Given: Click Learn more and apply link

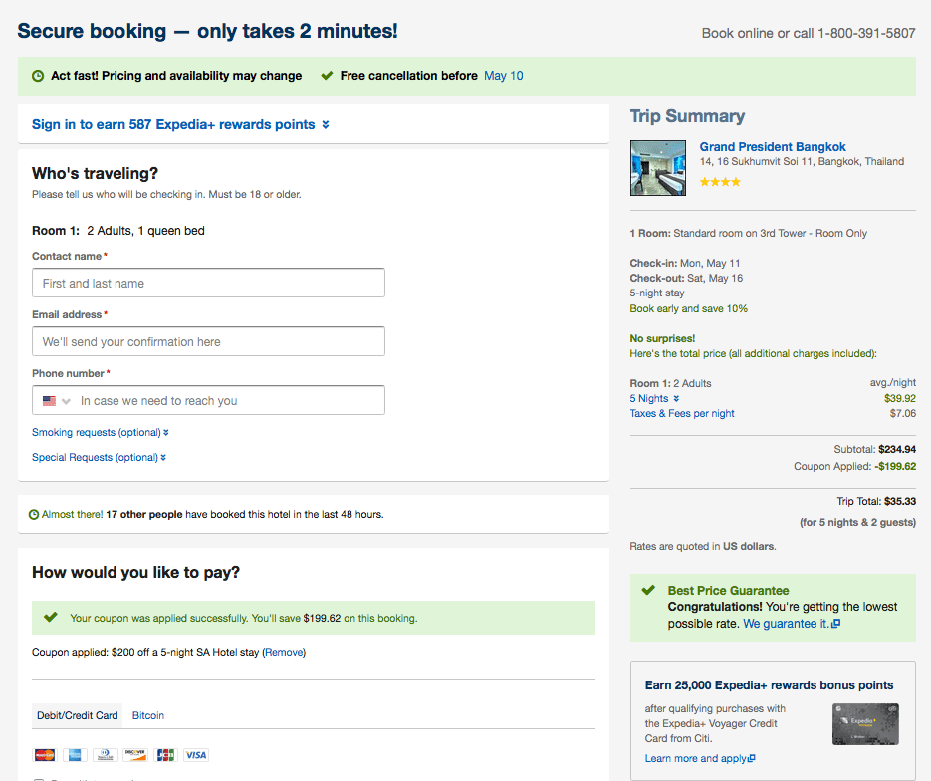Looking at the screenshot, I should tap(695, 758).
